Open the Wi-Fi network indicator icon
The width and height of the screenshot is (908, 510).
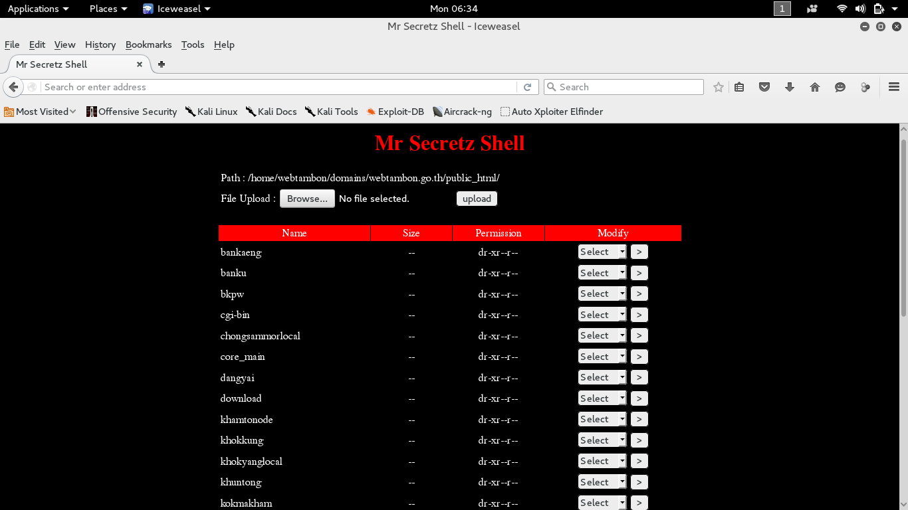[x=842, y=9]
